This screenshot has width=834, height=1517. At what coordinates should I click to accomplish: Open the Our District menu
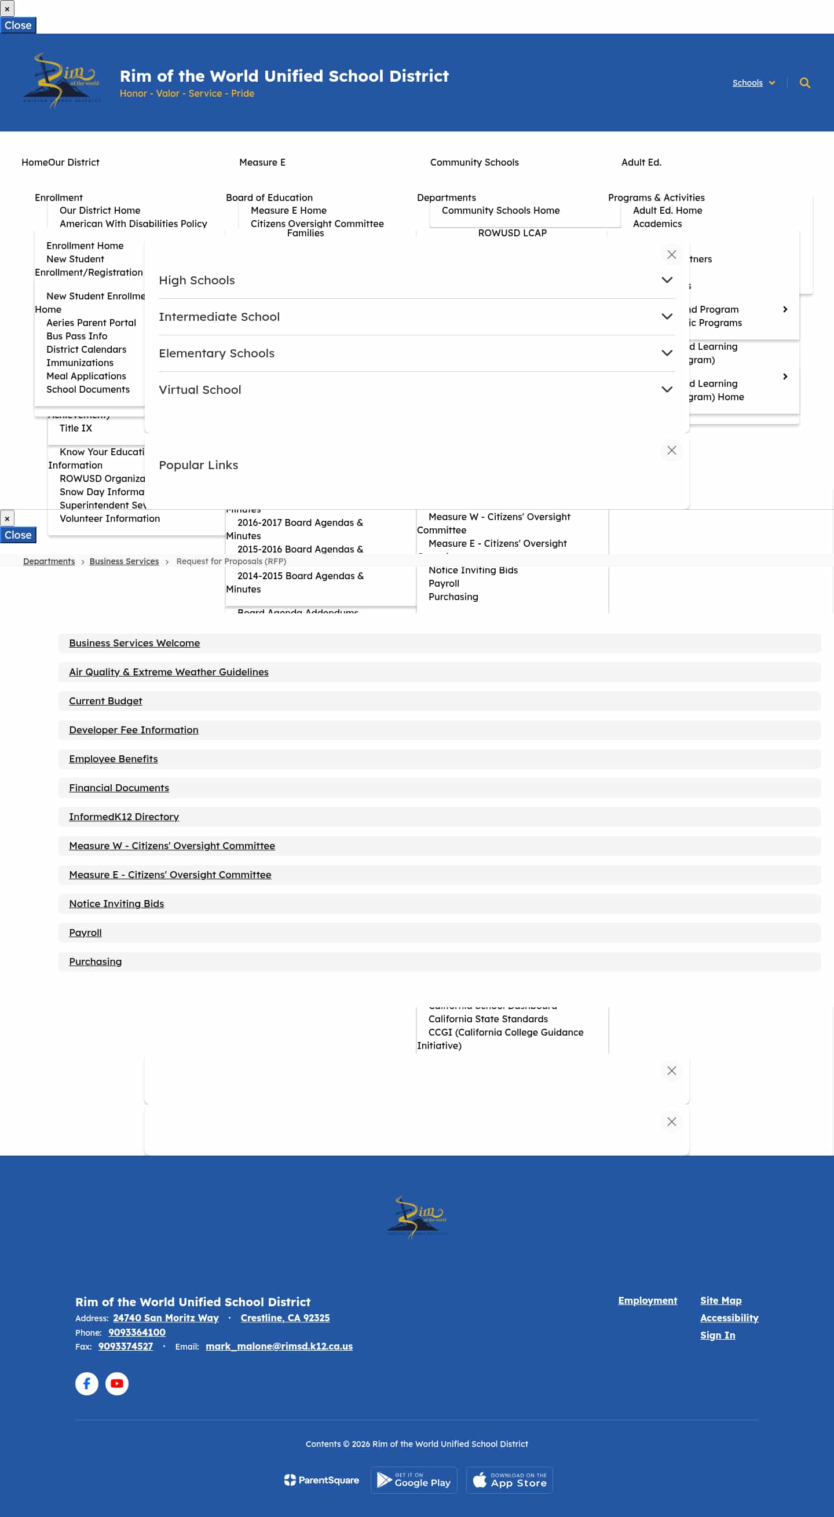[74, 163]
